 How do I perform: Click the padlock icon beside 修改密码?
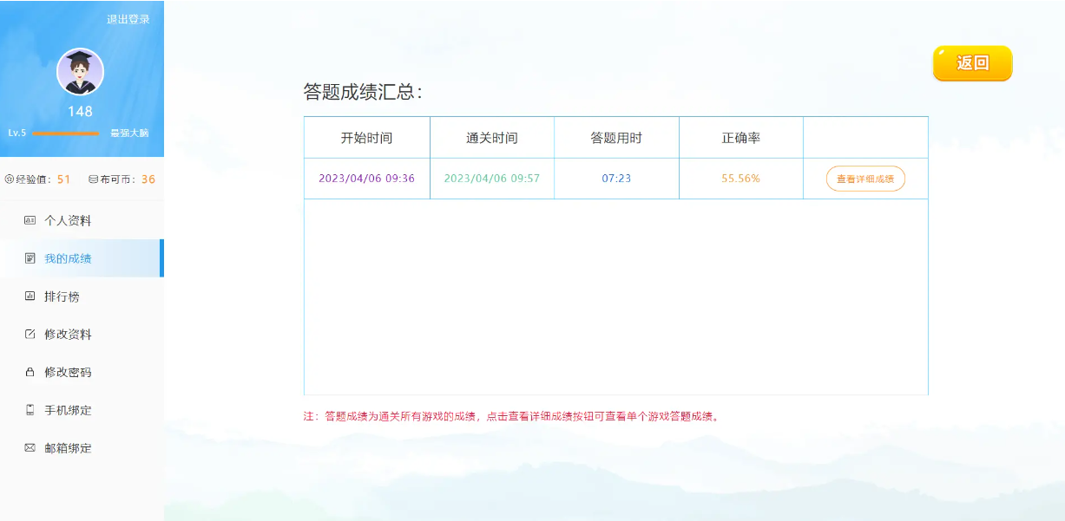[30, 372]
